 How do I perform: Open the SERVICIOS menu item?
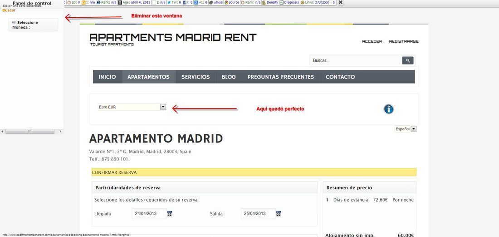pos(196,77)
